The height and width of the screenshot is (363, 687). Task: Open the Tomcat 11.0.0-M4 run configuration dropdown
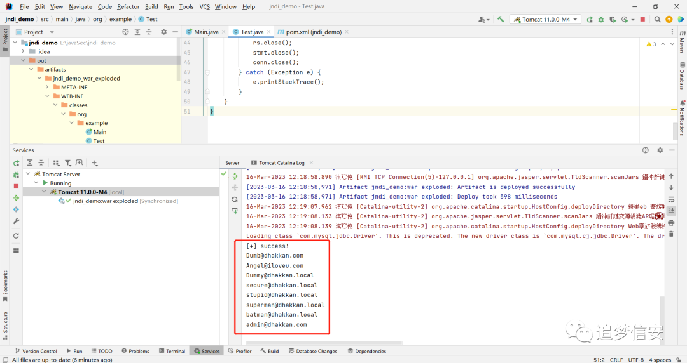pyautogui.click(x=546, y=19)
